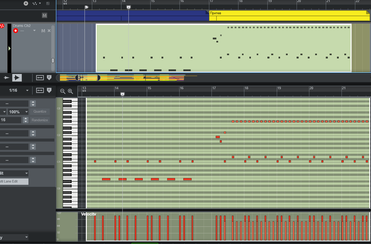Click the playhead marker in the editor ruler
The image size is (371, 244).
point(122,94)
